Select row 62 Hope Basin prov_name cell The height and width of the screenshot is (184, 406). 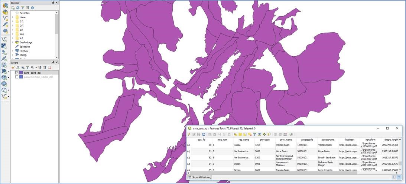pyautogui.click(x=286, y=151)
